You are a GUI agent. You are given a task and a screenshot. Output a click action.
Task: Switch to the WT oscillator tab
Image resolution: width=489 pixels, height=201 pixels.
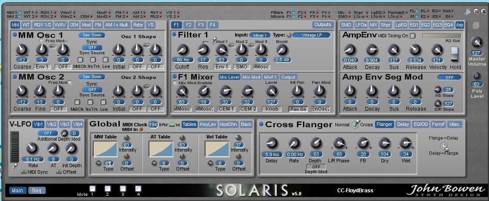tap(26, 25)
